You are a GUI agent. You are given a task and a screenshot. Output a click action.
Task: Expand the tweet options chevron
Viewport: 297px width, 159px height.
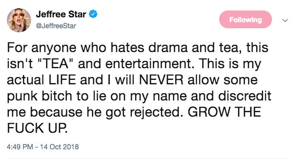(285, 20)
